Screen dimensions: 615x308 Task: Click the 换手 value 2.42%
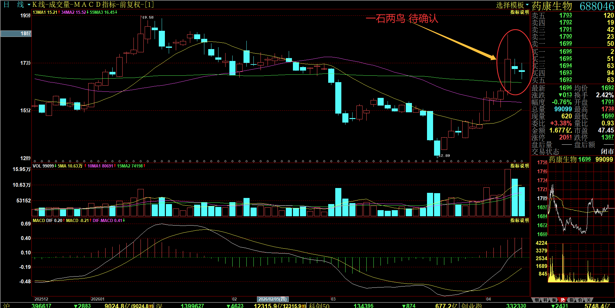coord(605,95)
